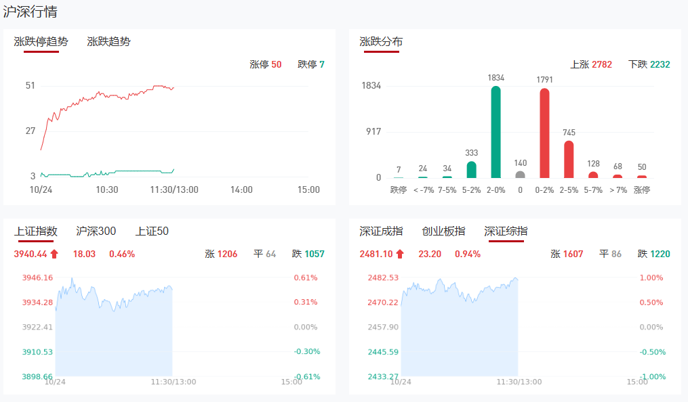This screenshot has width=688, height=402.
Task: Click the green 2-0% bar showing 1834
Action: 496,132
